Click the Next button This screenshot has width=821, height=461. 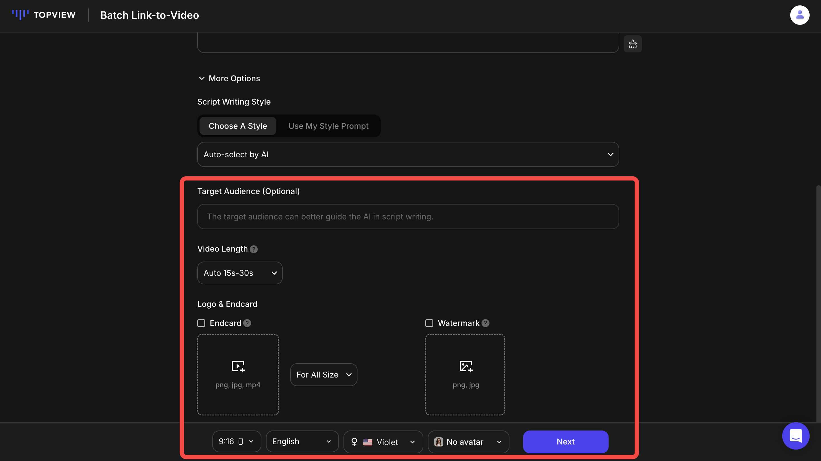click(565, 442)
